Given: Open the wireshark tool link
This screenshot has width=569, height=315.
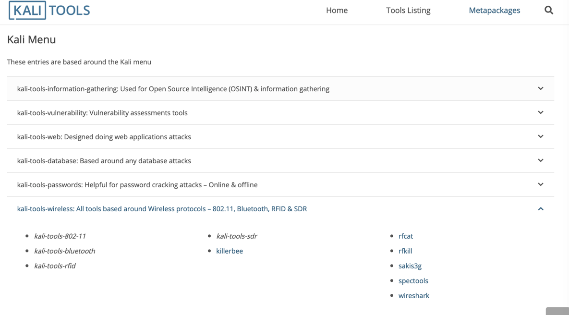Looking at the screenshot, I should [x=414, y=296].
